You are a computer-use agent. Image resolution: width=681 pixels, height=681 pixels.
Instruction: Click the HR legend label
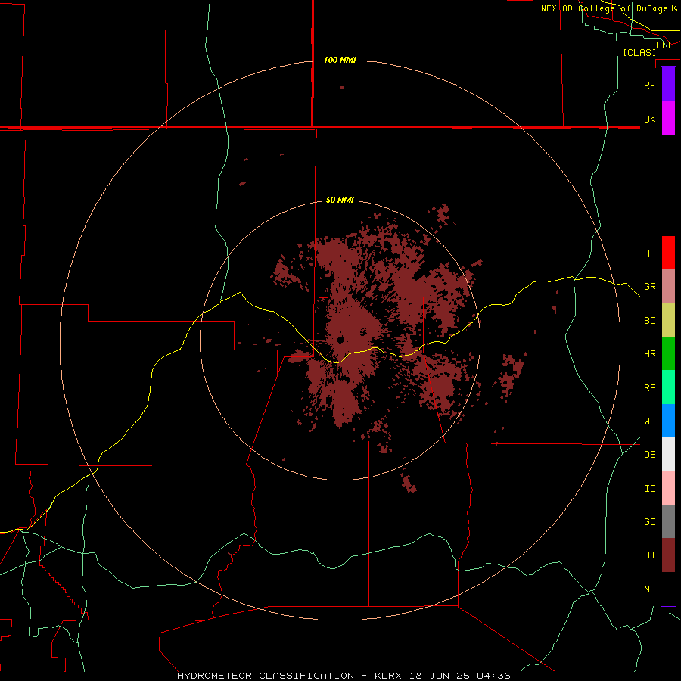pos(649,354)
